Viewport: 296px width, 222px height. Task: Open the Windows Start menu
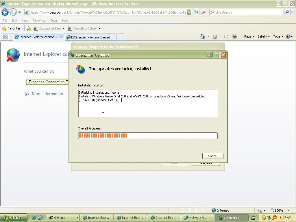click(x=14, y=218)
